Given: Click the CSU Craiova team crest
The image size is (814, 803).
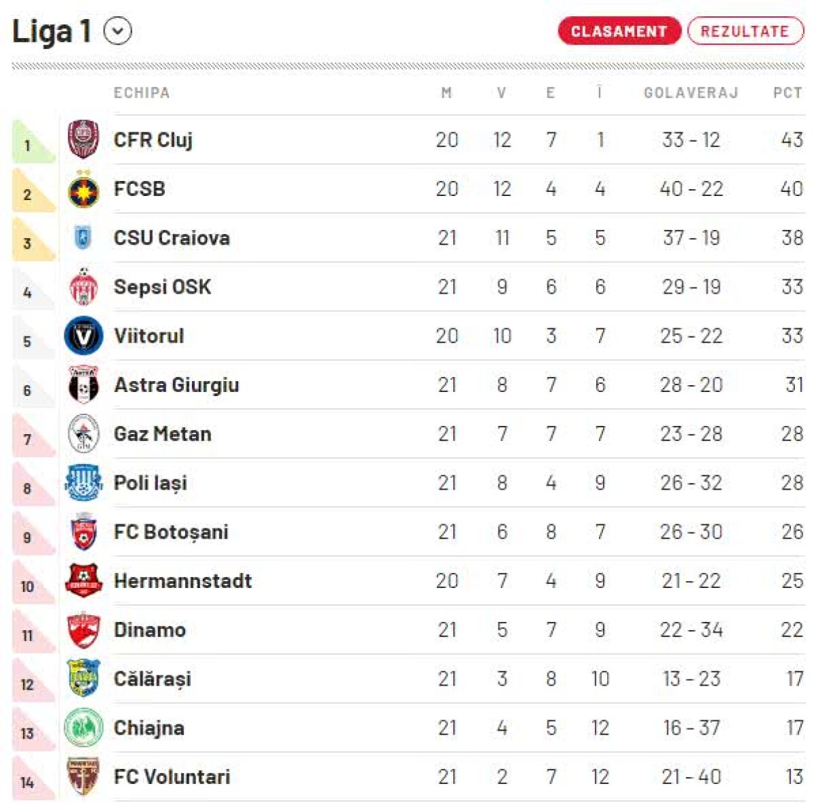Looking at the screenshot, I should pyautogui.click(x=83, y=238).
